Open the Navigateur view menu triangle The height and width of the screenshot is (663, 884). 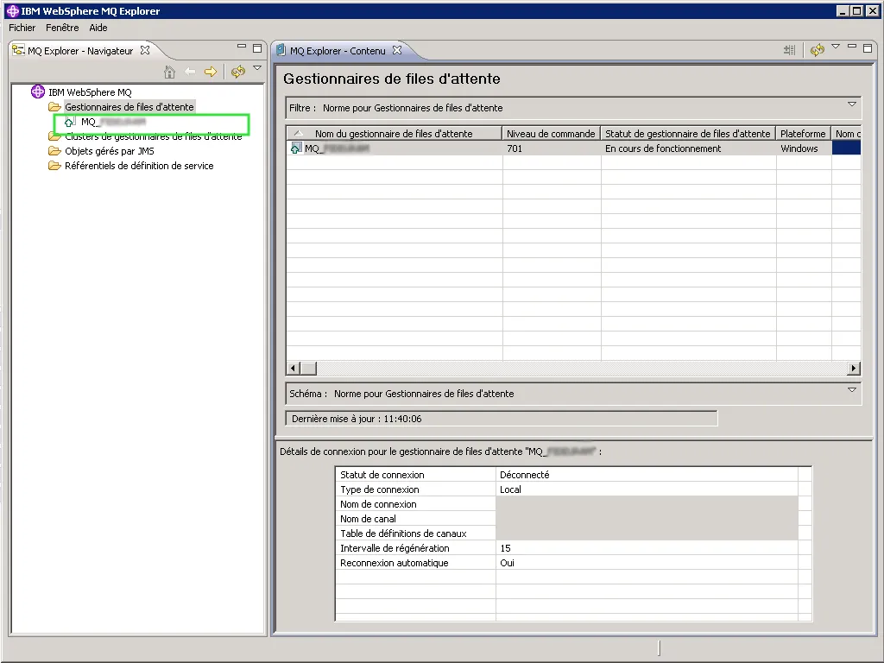[257, 68]
